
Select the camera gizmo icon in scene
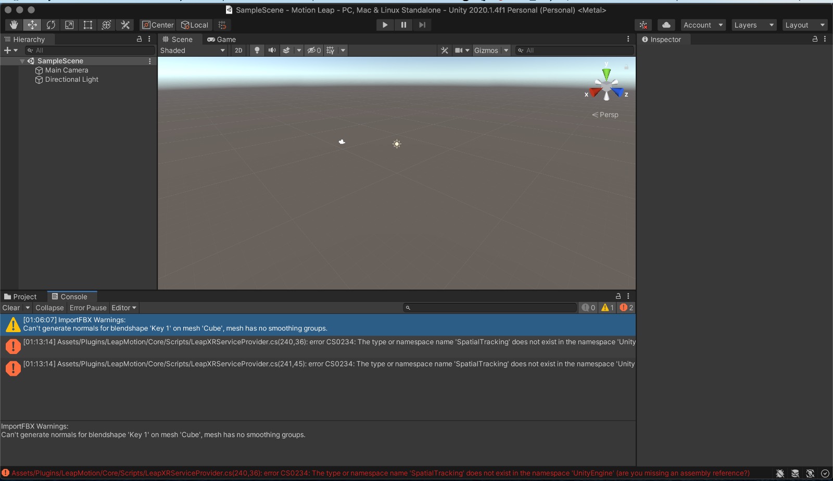342,142
